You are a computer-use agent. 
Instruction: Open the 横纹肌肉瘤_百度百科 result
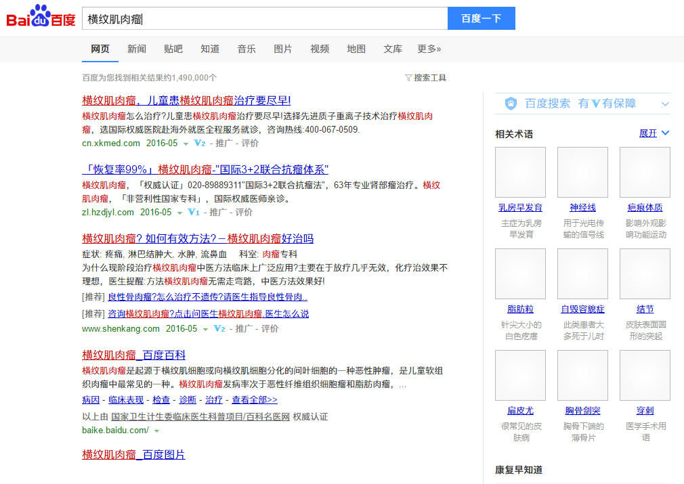(133, 355)
